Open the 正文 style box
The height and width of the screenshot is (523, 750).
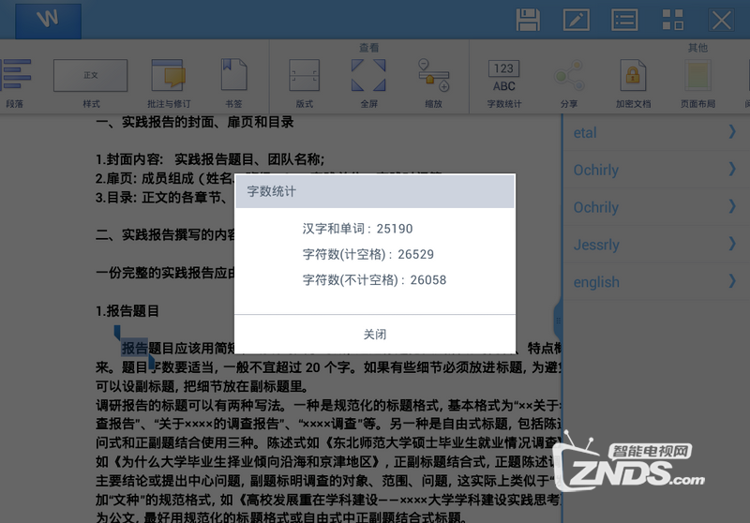pos(90,75)
